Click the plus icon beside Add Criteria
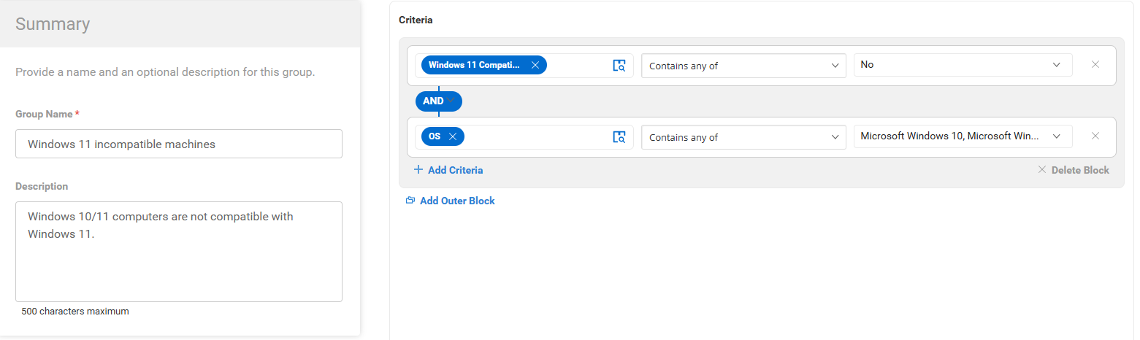Screen dimensions: 1140x340 418,170
